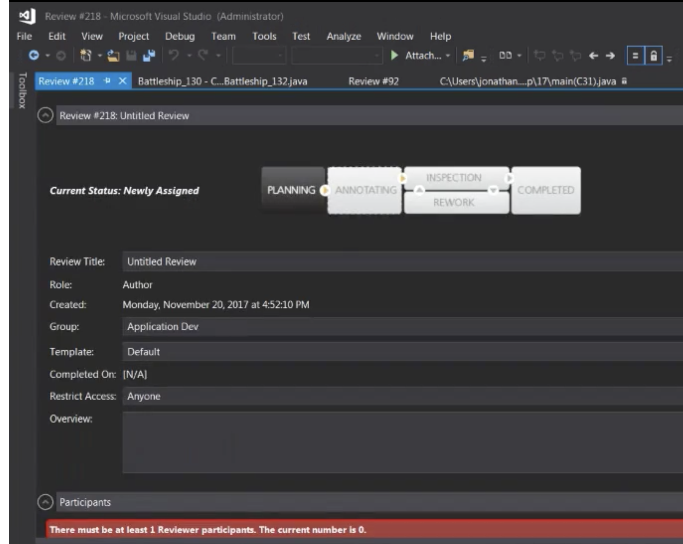Viewport: 683px width, 544px height.
Task: Open the Attach dropdown arrow
Action: point(448,56)
